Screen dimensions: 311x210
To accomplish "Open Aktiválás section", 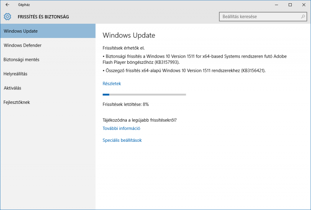I will 48,88.
